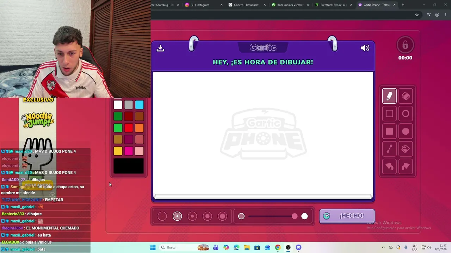Click the white drawing canvas
The image size is (451, 253).
263,133
